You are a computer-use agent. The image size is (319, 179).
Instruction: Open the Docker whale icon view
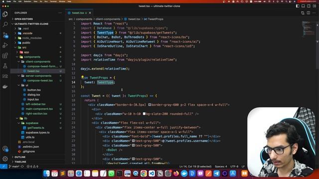5,87
